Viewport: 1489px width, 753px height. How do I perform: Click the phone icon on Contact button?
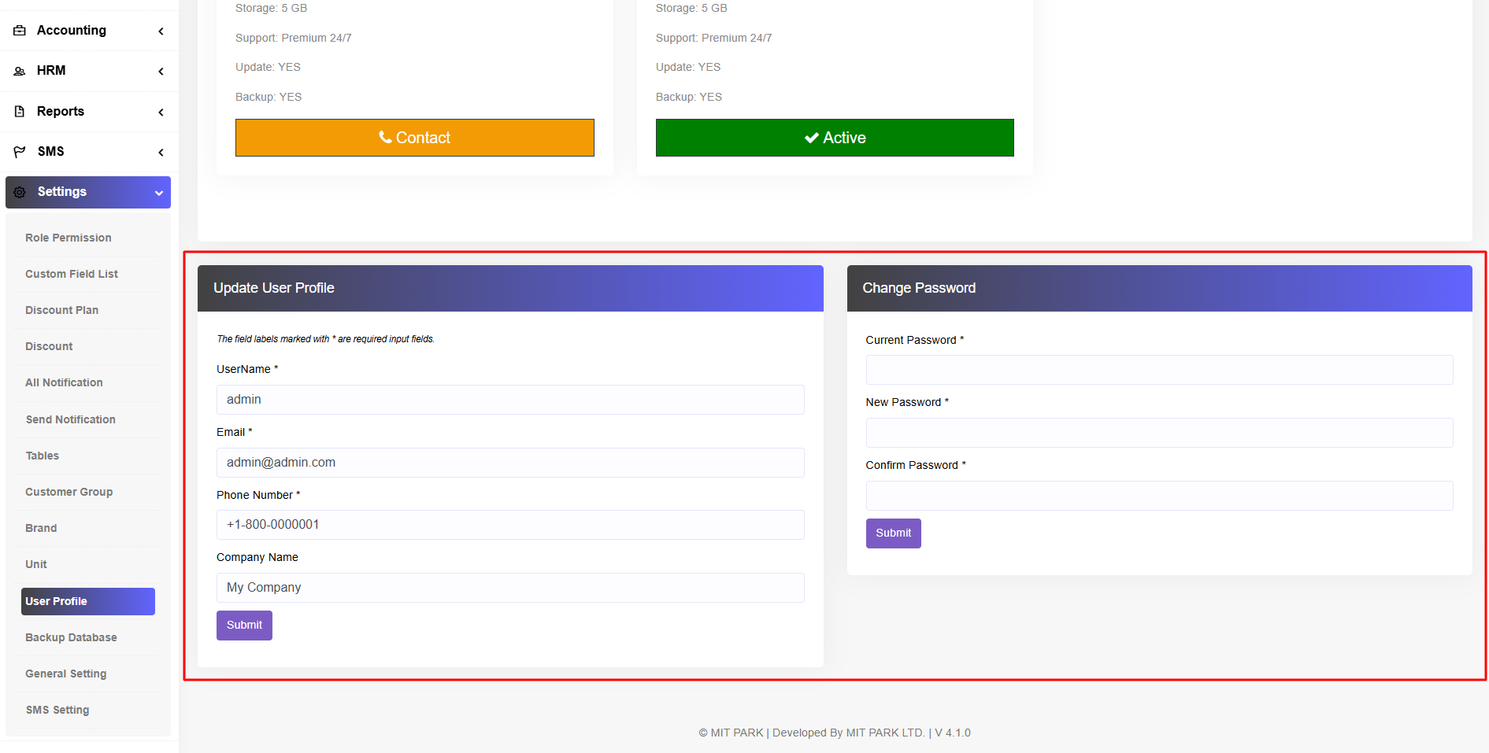coord(385,138)
